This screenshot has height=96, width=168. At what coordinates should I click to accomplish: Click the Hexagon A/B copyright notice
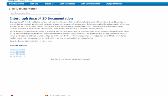click(x=70, y=59)
